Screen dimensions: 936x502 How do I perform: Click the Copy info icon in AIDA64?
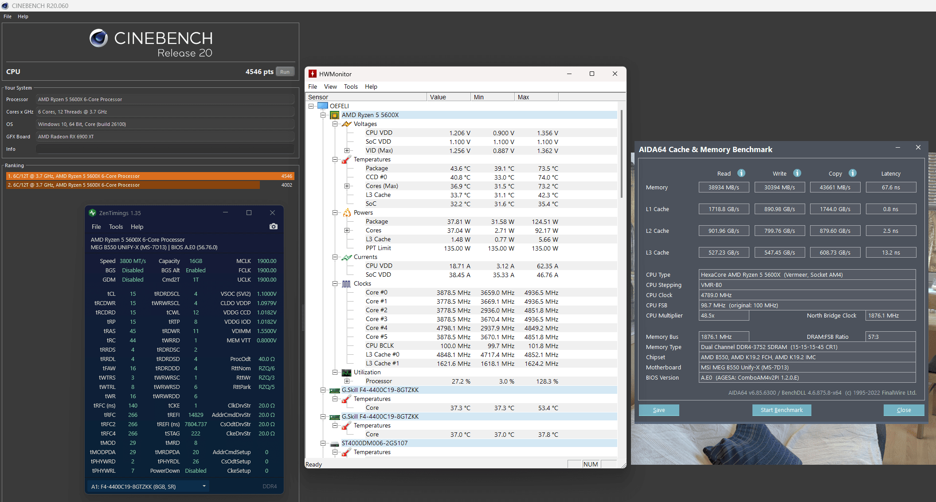(853, 173)
